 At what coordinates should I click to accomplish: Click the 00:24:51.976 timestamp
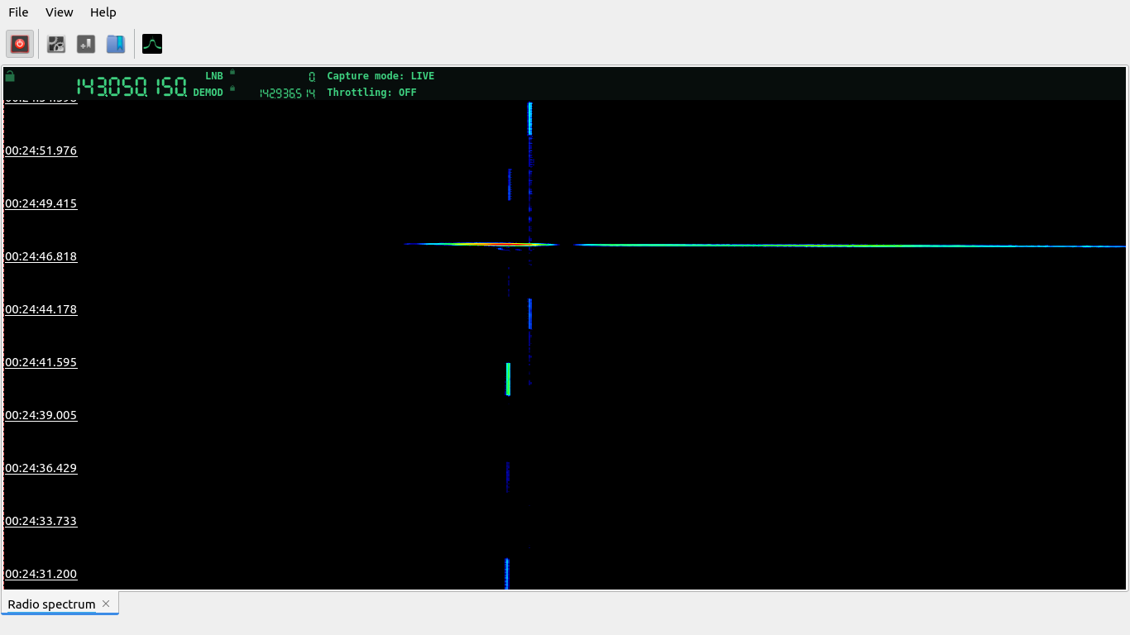(41, 150)
